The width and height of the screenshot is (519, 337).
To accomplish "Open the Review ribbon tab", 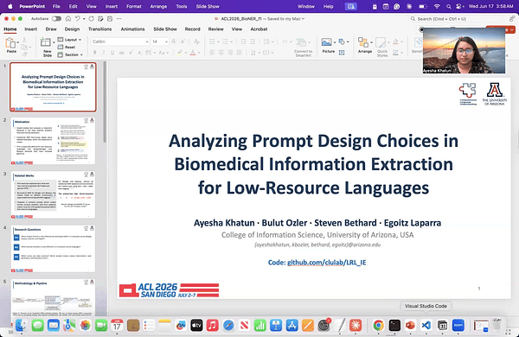I will 215,29.
